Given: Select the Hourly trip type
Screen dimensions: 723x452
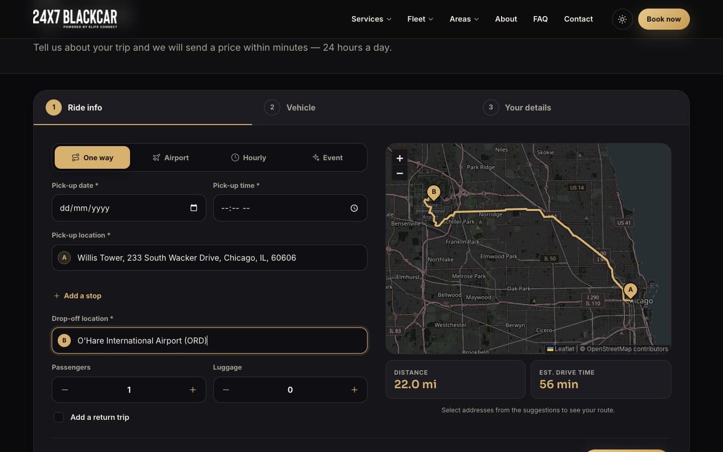Looking at the screenshot, I should (249, 158).
